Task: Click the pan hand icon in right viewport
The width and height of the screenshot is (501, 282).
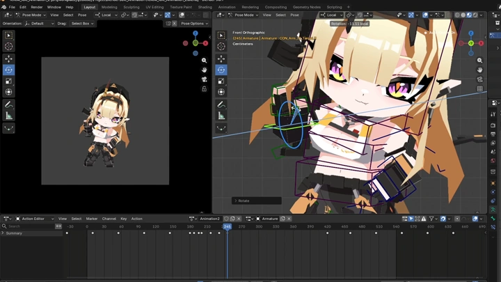Action: [479, 70]
